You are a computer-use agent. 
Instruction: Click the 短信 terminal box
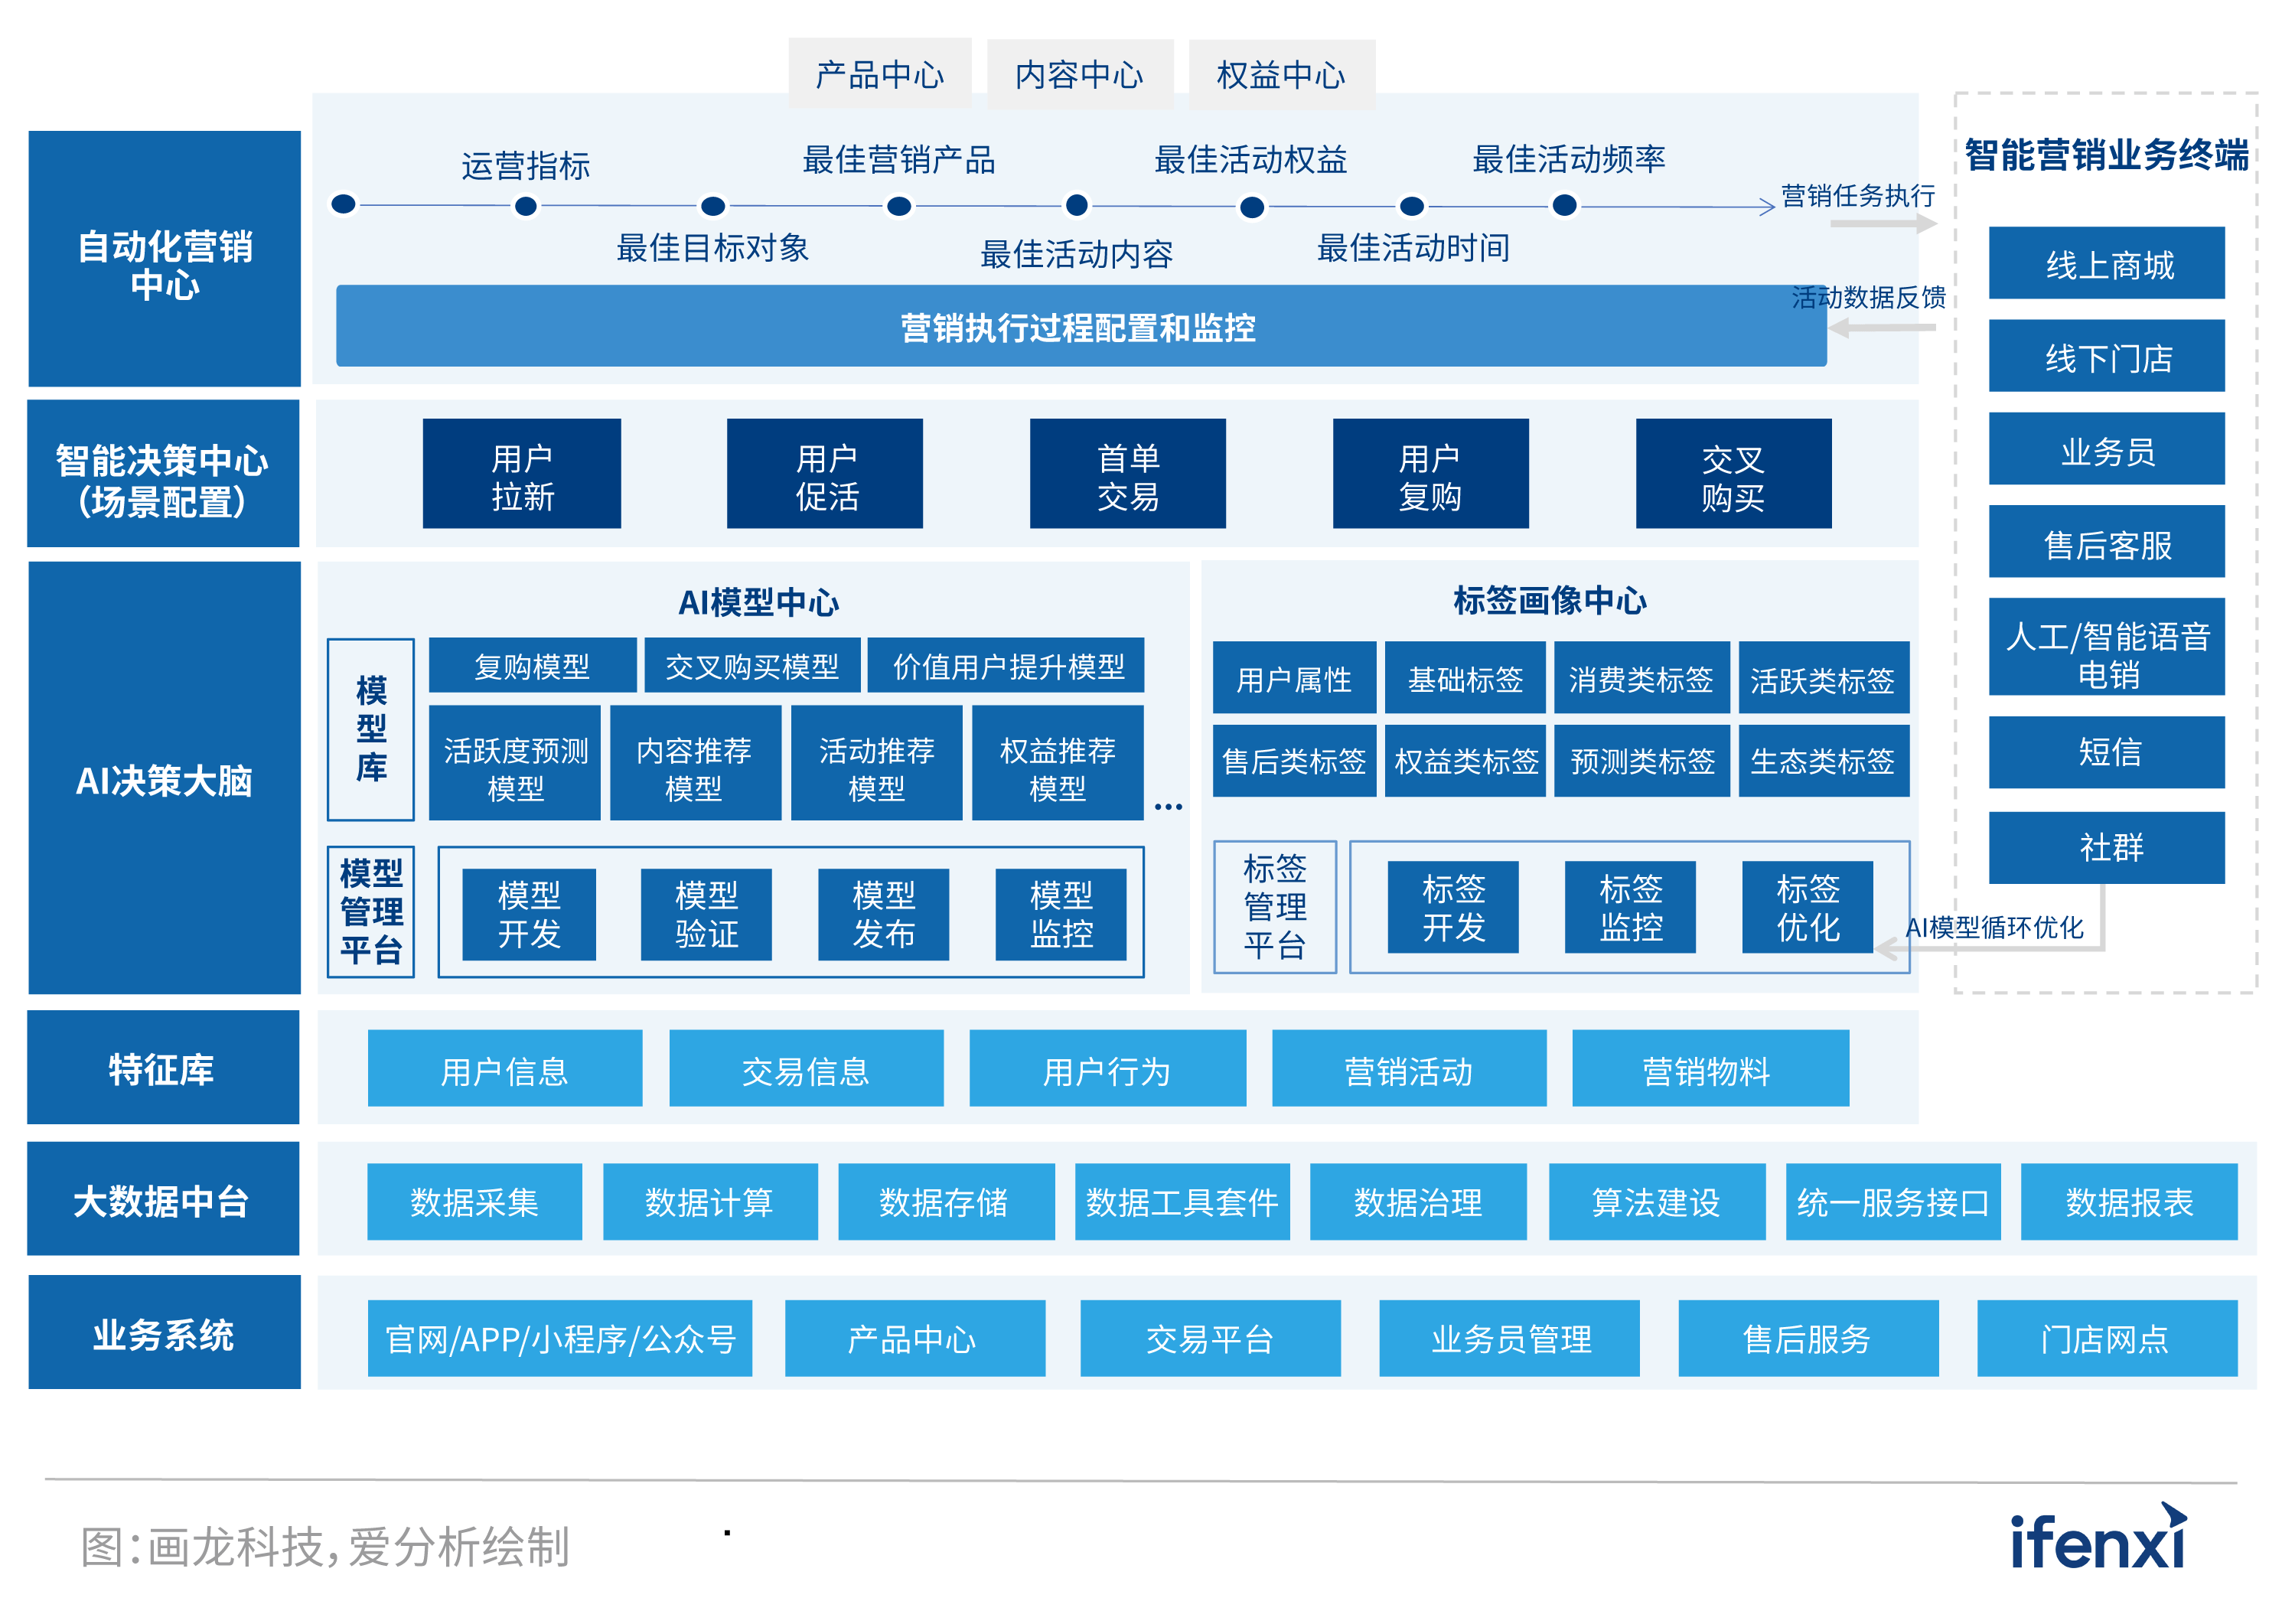click(x=2106, y=752)
